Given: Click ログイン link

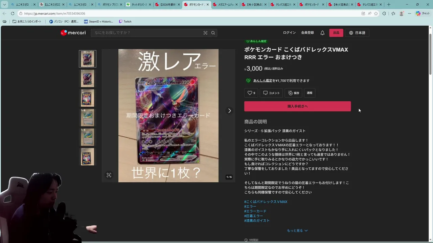Looking at the screenshot, I should point(289,33).
